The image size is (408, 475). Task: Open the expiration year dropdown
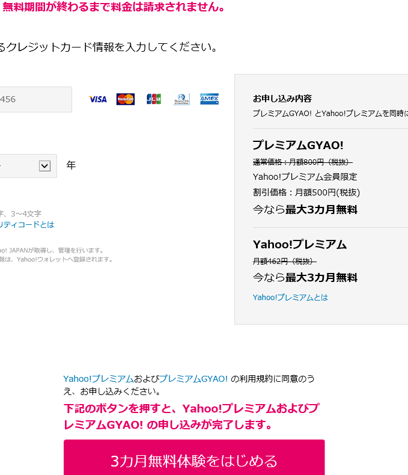[28, 166]
